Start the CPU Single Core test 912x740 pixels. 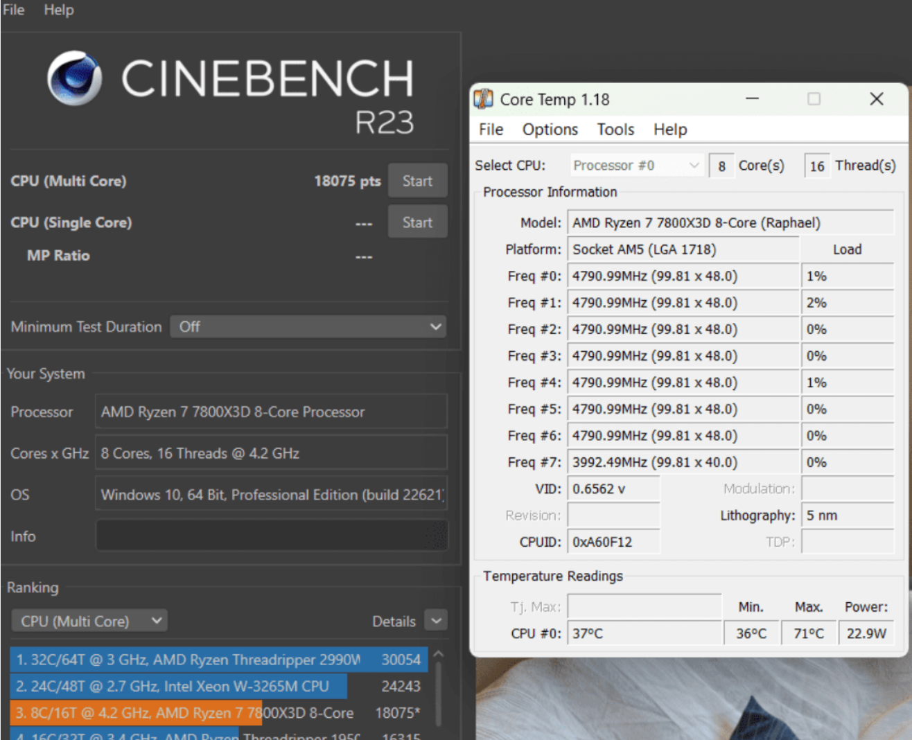click(x=417, y=222)
